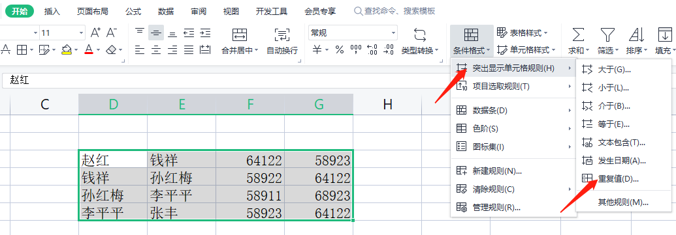This screenshot has width=676, height=235.
Task: Decrease decimal places
Action: click(x=389, y=50)
